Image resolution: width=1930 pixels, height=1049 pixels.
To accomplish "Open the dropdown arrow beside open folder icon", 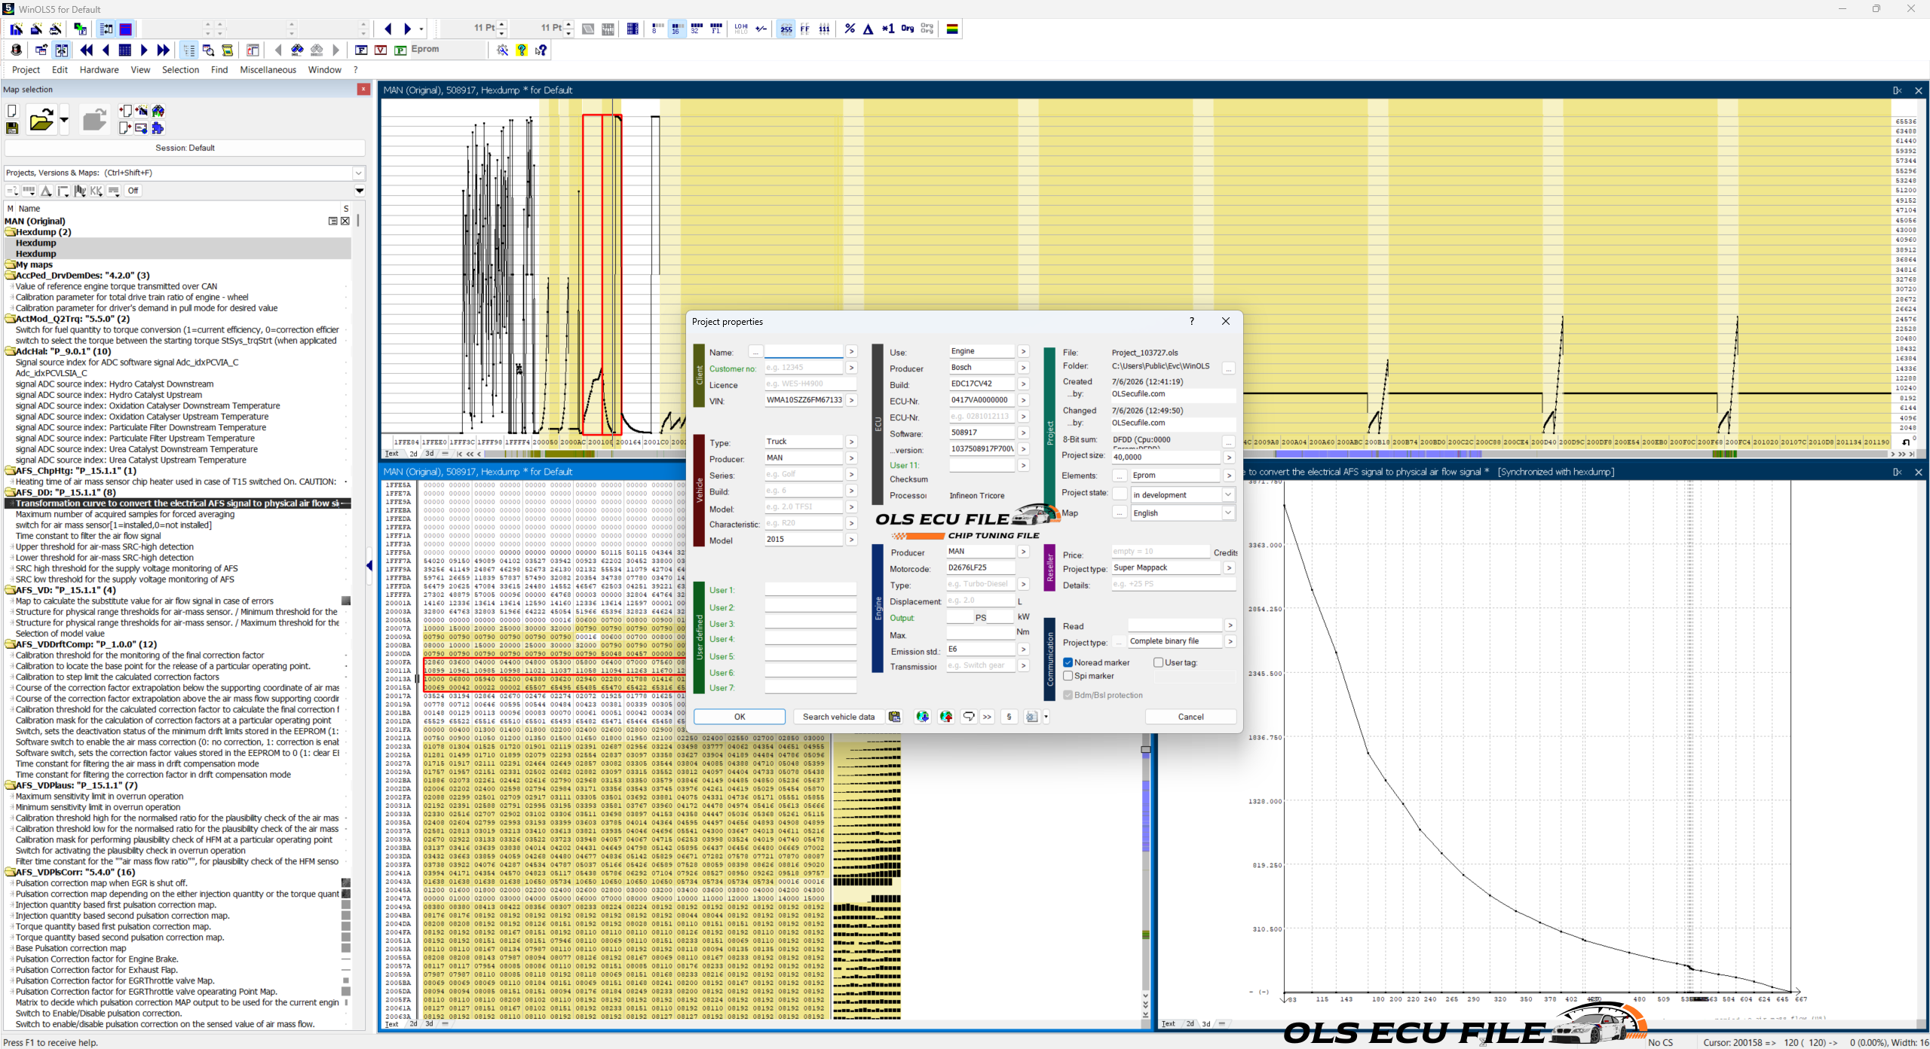I will [64, 119].
